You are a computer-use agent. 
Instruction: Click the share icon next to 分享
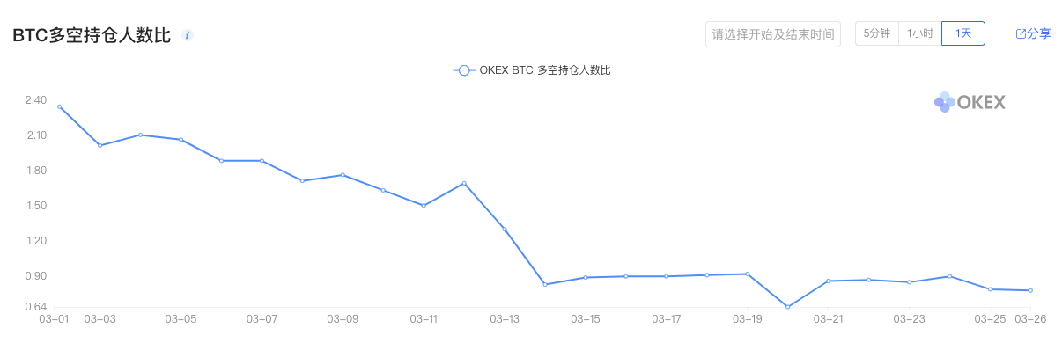1021,33
